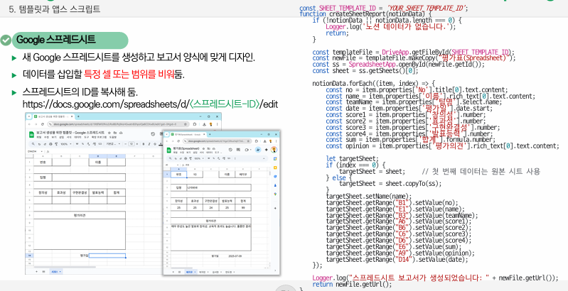Image resolution: width=568 pixels, height=291 pixels.
Task: Click the profile avatar in the 평가표(Spreadsheet) window
Action: [x=274, y=150]
